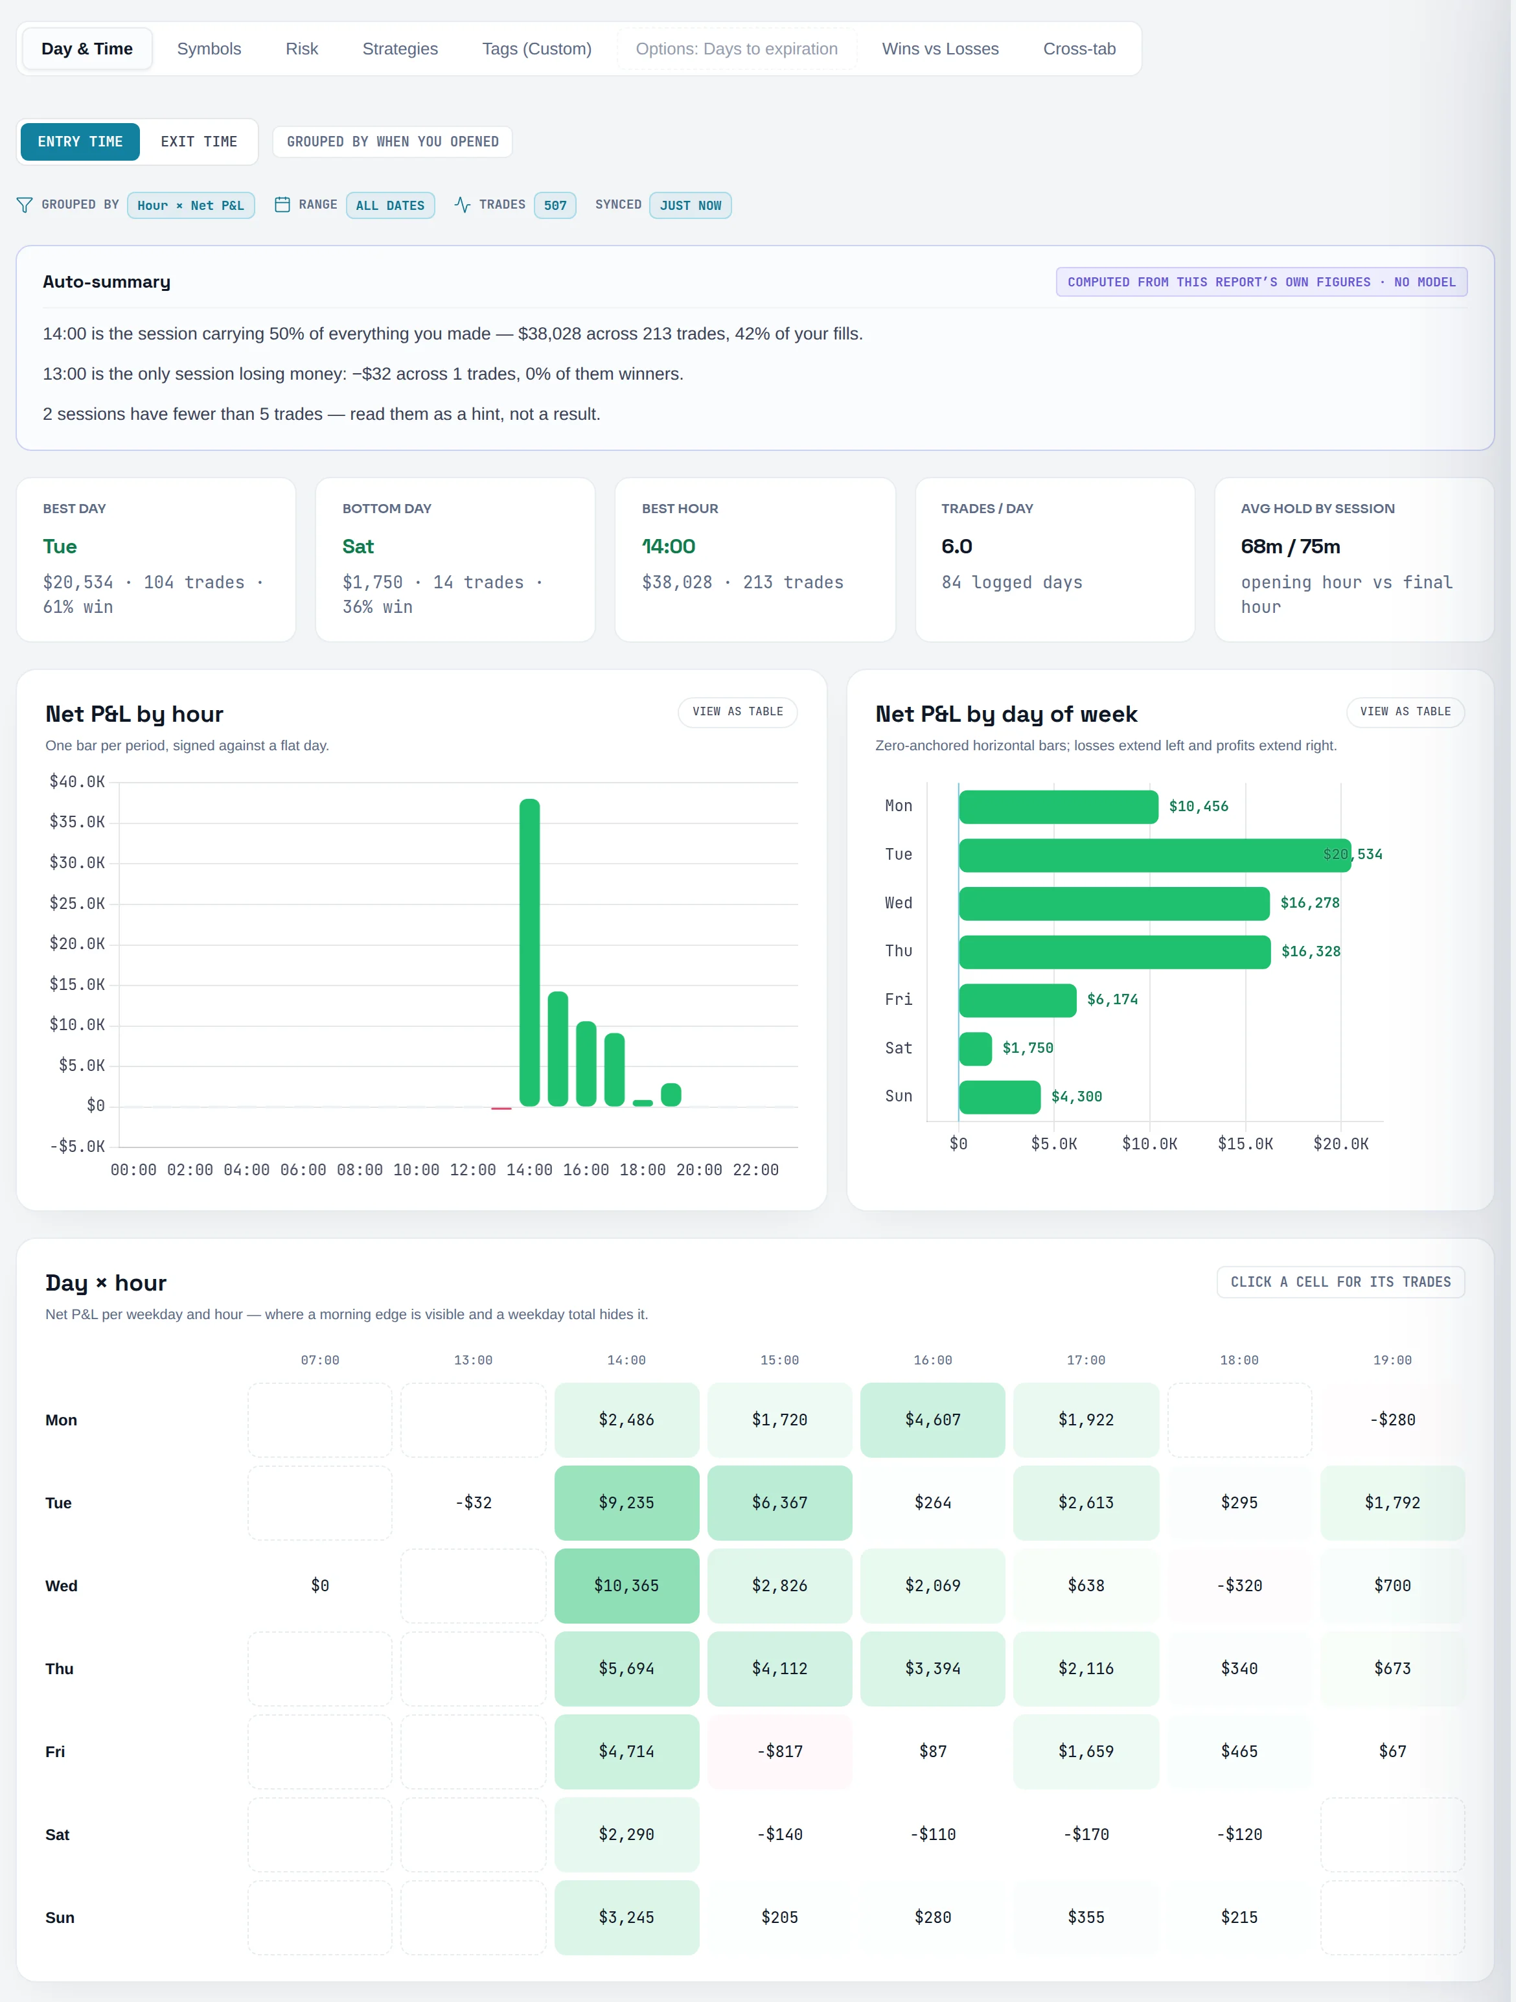View Net P&L by hour as table
Image resolution: width=1516 pixels, height=2002 pixels.
pos(738,712)
